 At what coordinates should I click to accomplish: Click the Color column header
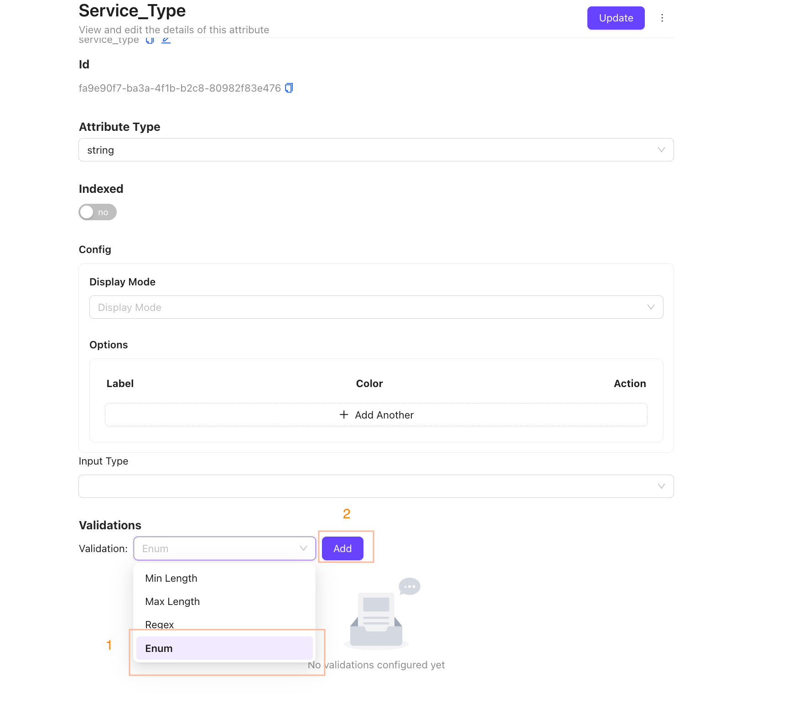pos(369,384)
